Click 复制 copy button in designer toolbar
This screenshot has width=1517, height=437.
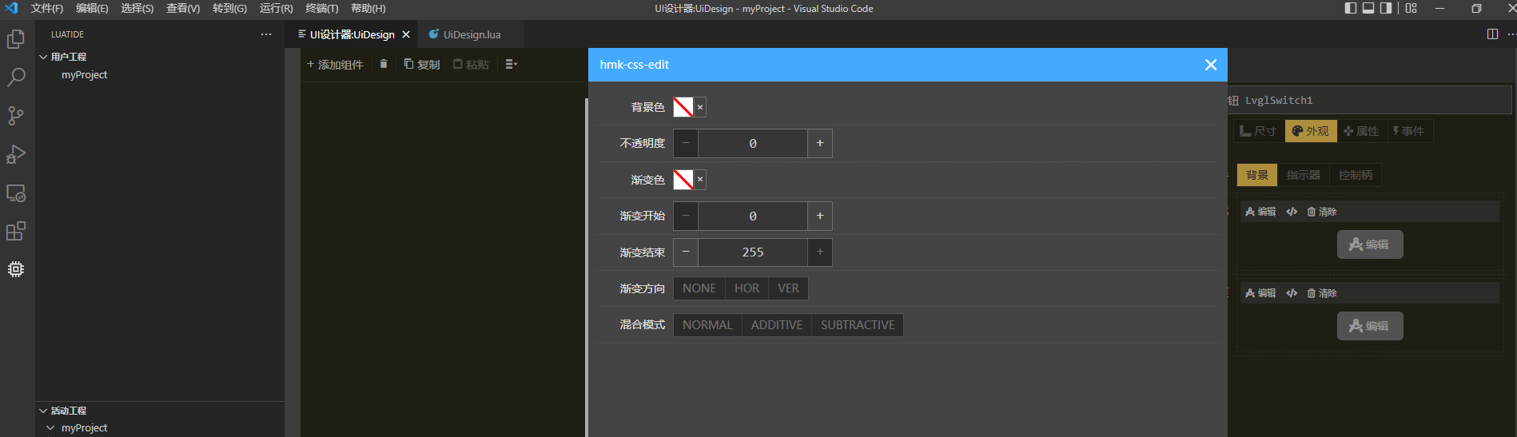click(x=422, y=64)
